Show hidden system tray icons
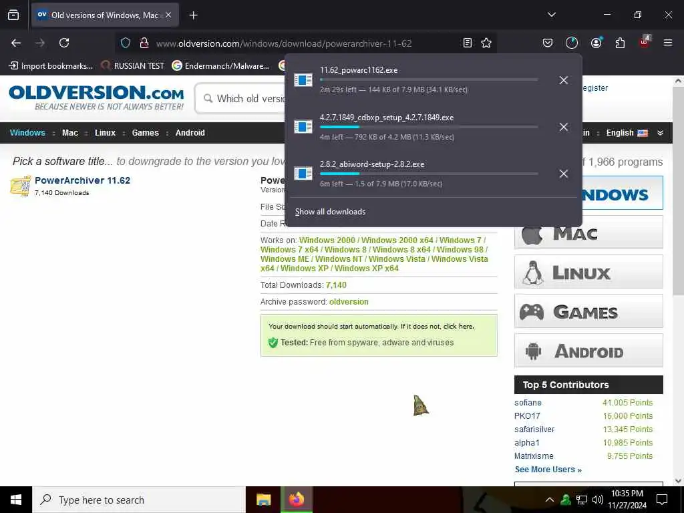The width and height of the screenshot is (684, 513). click(x=549, y=500)
